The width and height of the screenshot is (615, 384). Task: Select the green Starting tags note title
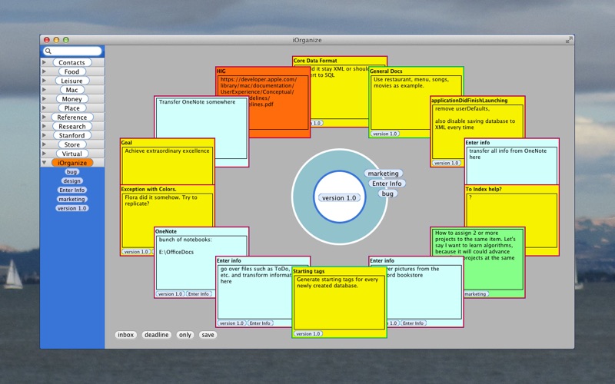(309, 271)
